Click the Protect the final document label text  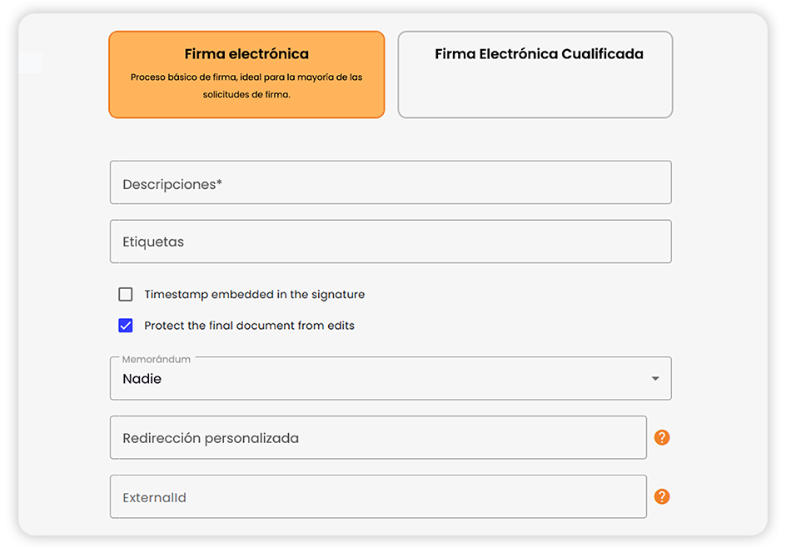pyautogui.click(x=249, y=326)
